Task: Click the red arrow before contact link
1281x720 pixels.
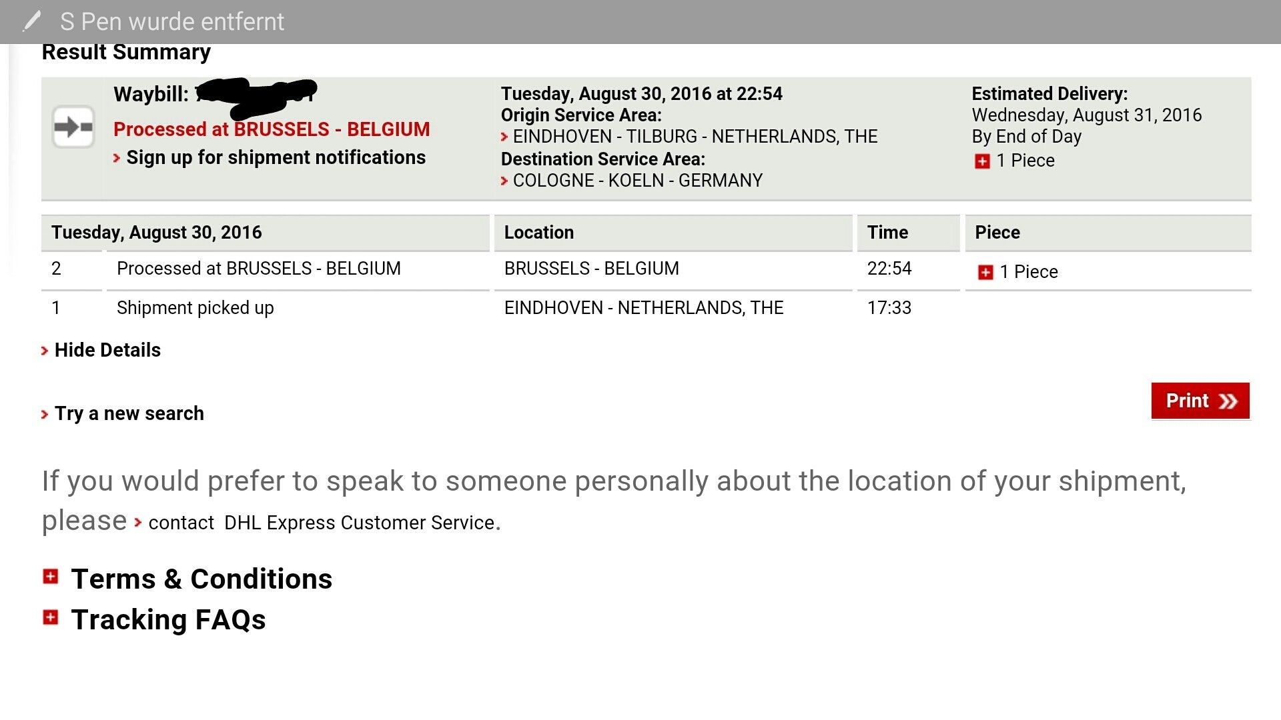Action: pyautogui.click(x=138, y=523)
